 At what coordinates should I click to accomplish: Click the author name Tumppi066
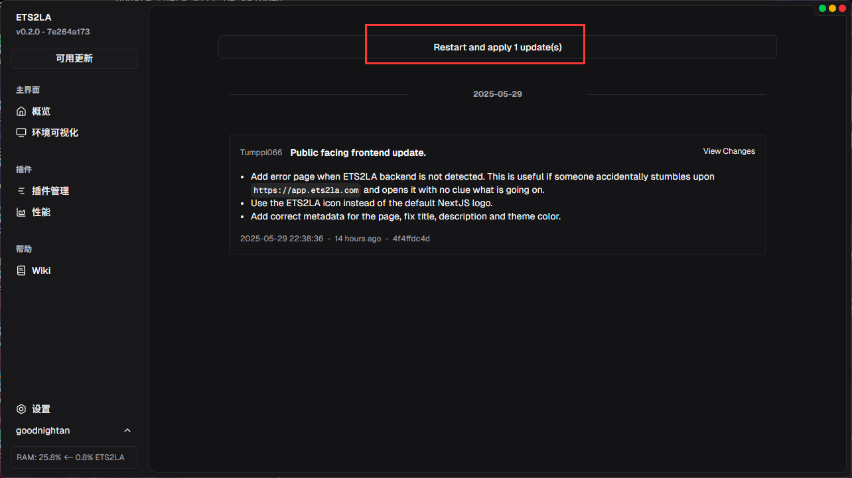tap(261, 152)
